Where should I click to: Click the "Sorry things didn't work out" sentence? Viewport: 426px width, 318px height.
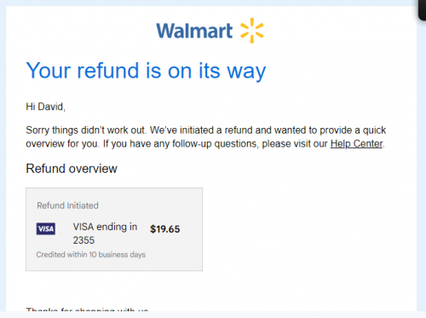[x=86, y=130]
